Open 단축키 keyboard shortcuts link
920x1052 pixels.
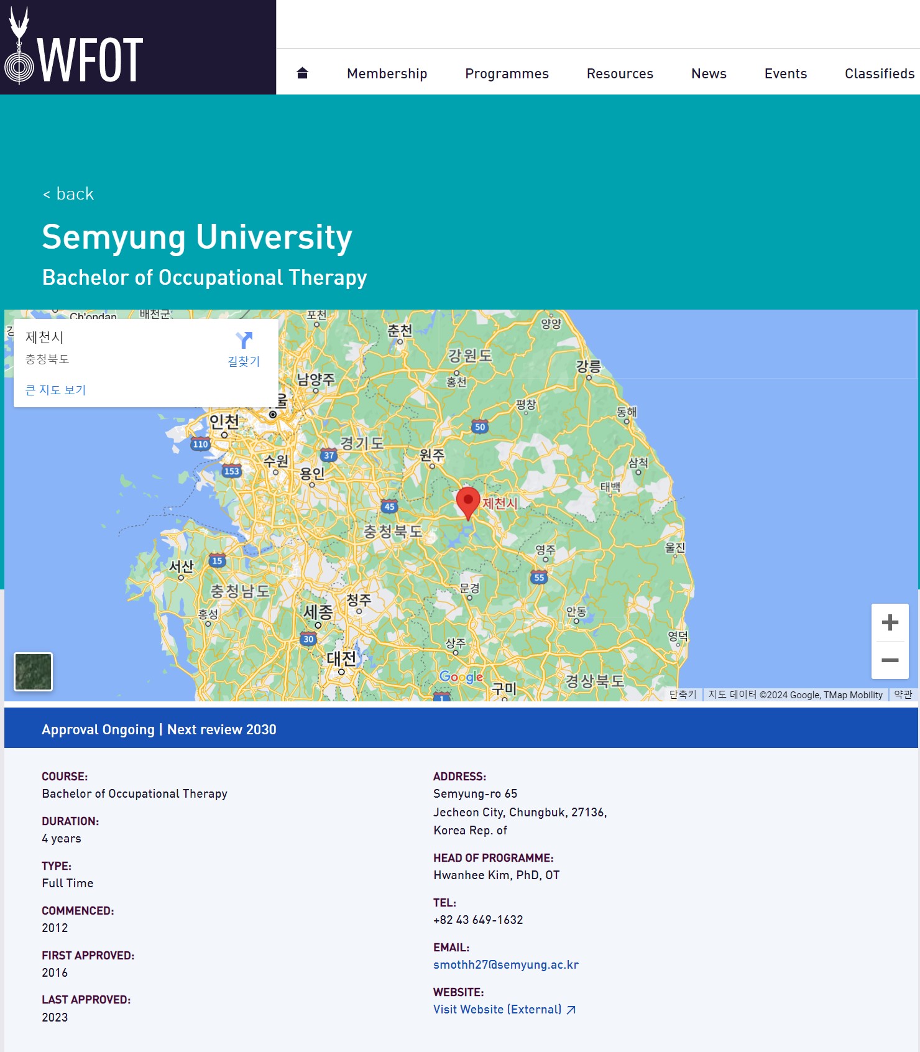pos(683,694)
